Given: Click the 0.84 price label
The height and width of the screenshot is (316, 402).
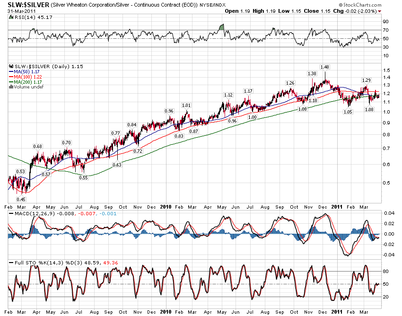Looking at the screenshot, I should tap(132, 125).
